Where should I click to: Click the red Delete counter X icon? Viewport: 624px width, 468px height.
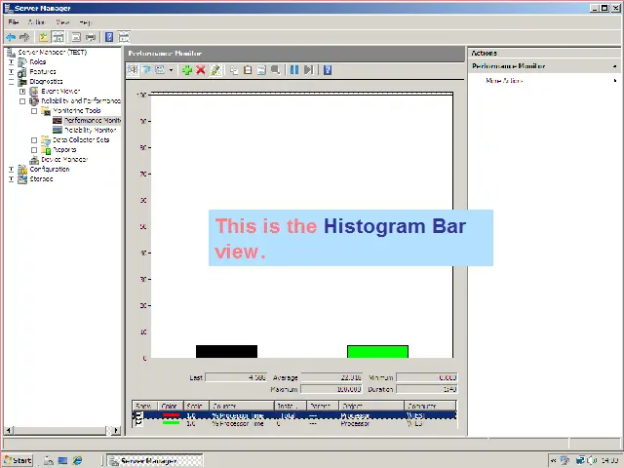201,70
